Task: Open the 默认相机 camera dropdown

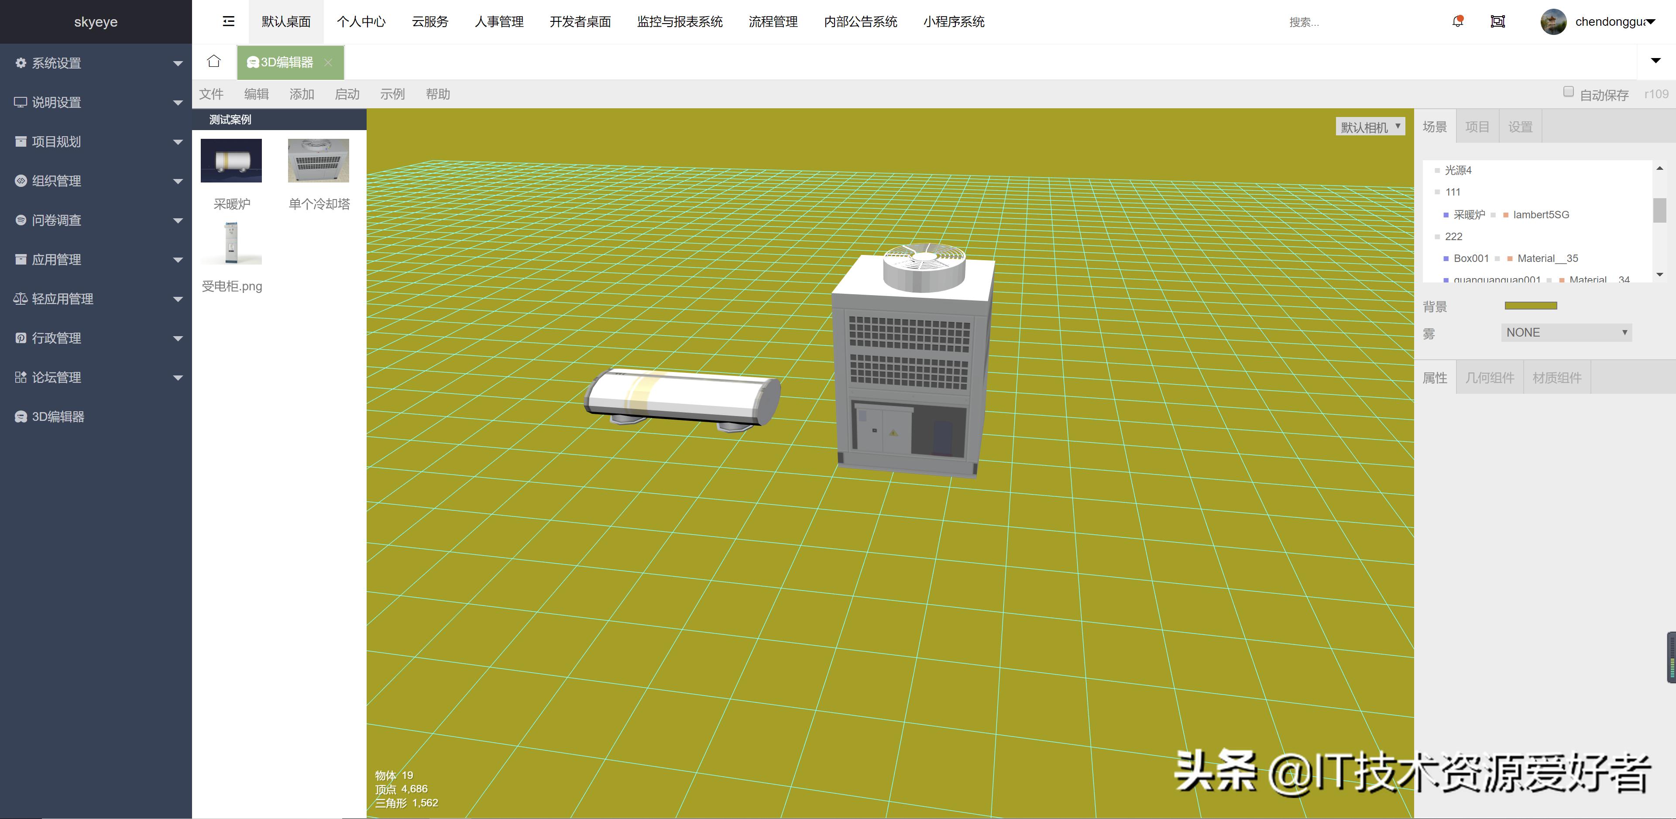Action: click(1370, 126)
